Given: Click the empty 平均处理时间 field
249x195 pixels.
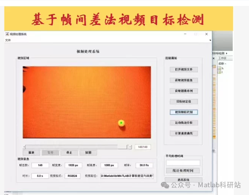Looking at the screenshot, I should [183, 163].
